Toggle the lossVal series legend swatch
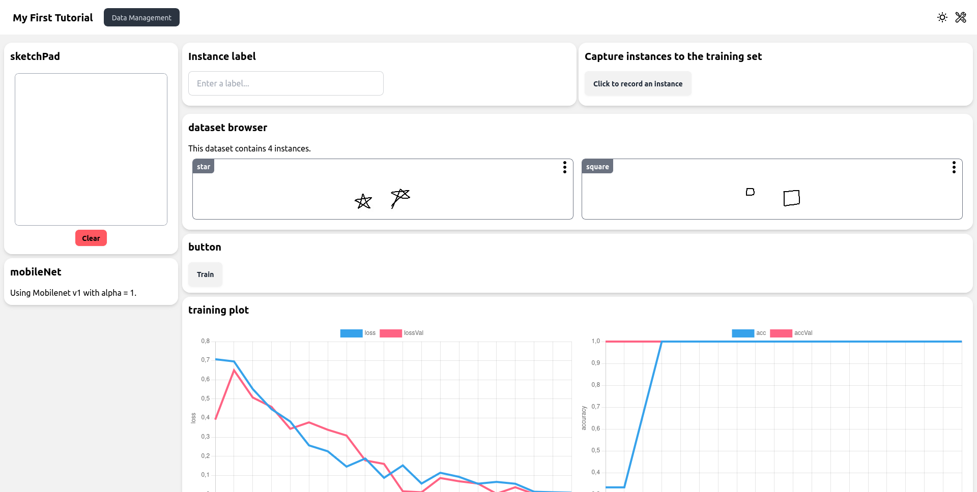Image resolution: width=977 pixels, height=492 pixels. click(390, 333)
